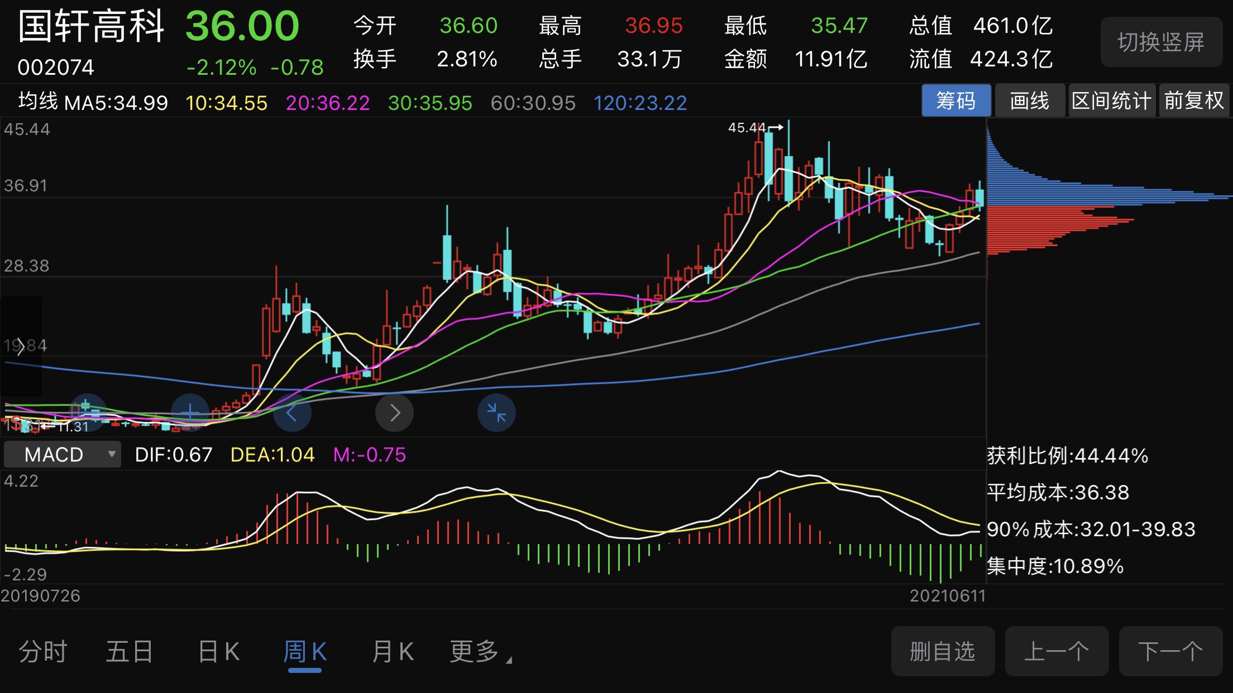Tap the 今开 36.60 opening price value
The height and width of the screenshot is (693, 1233).
(469, 26)
